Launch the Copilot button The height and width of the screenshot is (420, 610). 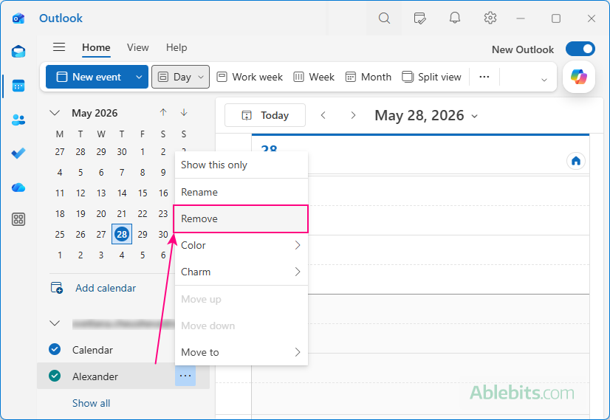[579, 77]
